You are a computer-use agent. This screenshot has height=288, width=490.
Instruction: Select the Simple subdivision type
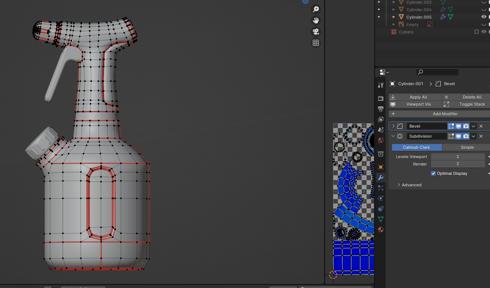(467, 147)
